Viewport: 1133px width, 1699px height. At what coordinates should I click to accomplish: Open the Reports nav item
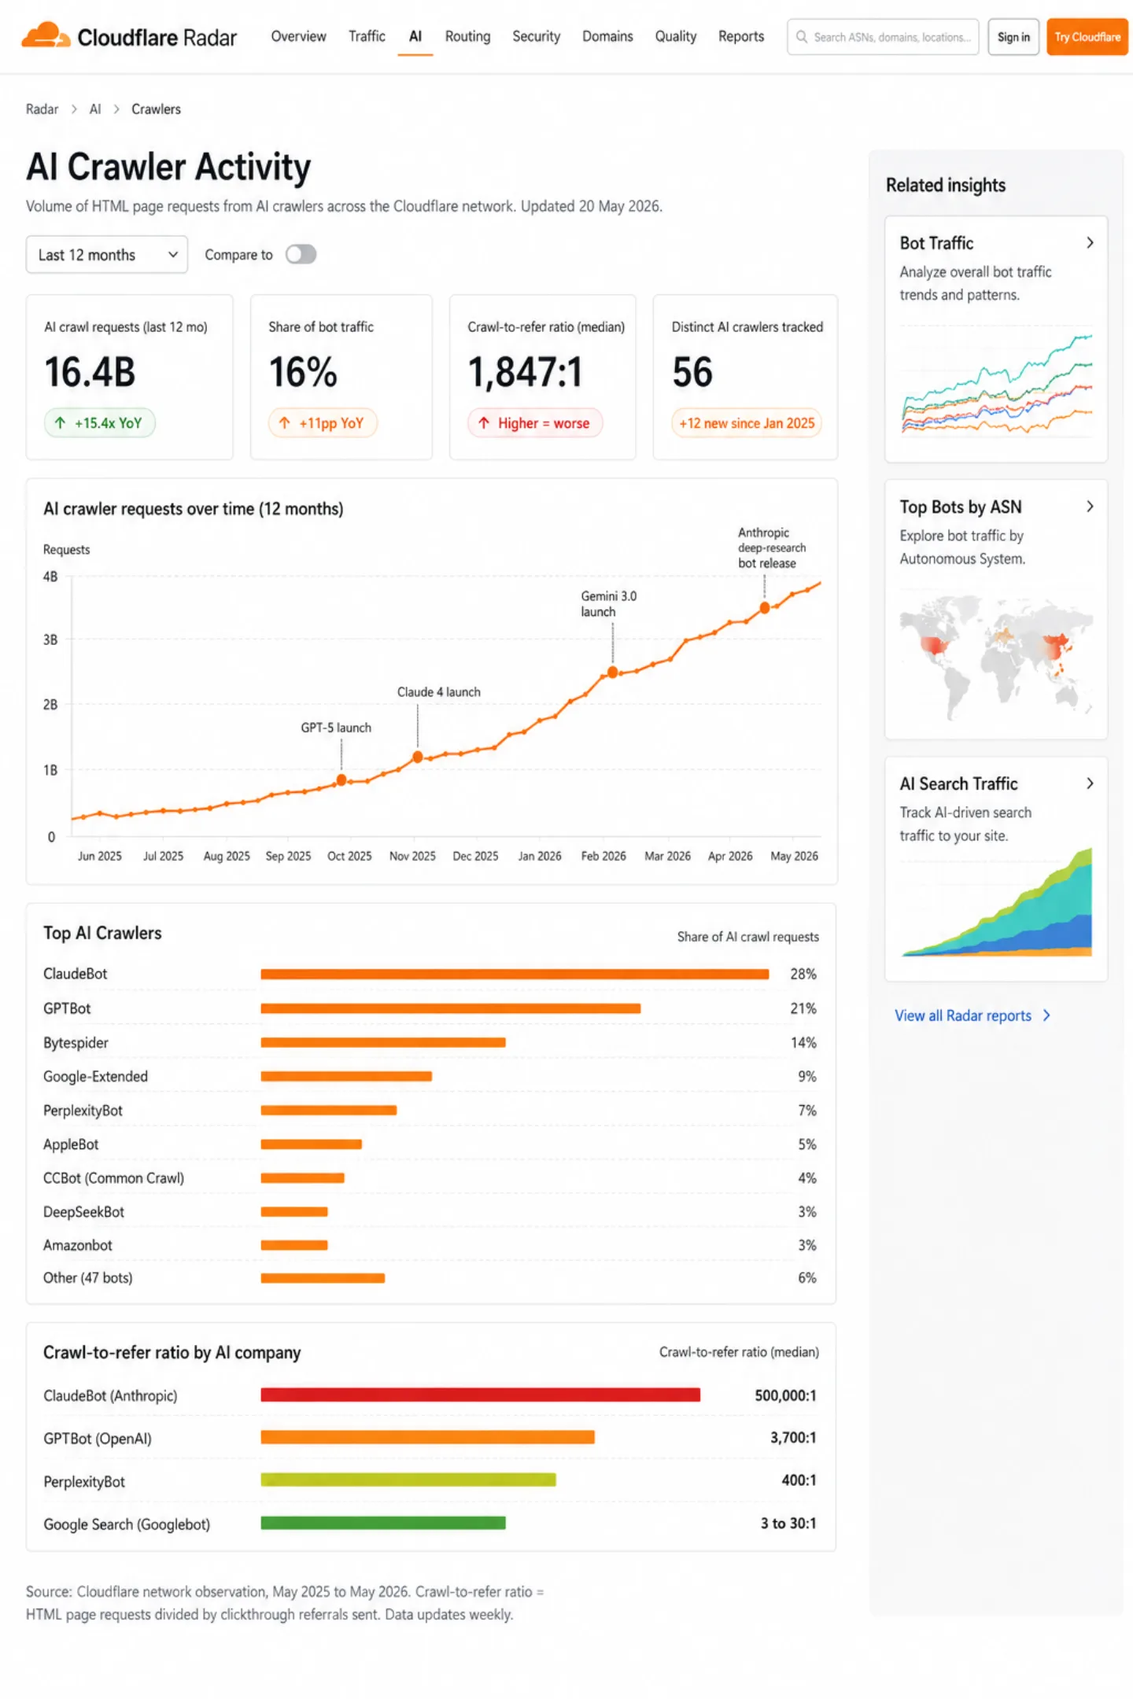pos(741,36)
